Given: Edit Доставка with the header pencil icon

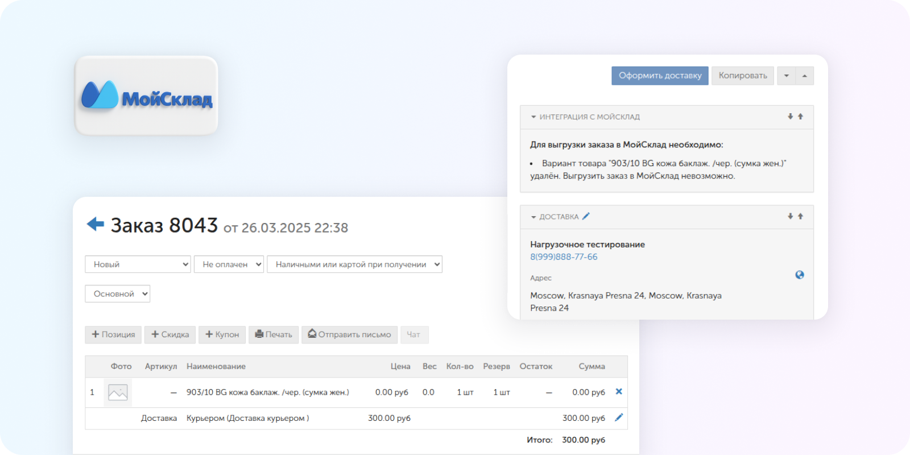Looking at the screenshot, I should pos(586,216).
